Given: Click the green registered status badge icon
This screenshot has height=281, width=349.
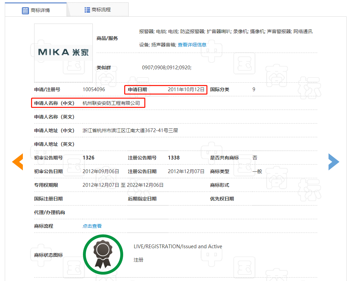Looking at the screenshot, I should pos(103,254).
